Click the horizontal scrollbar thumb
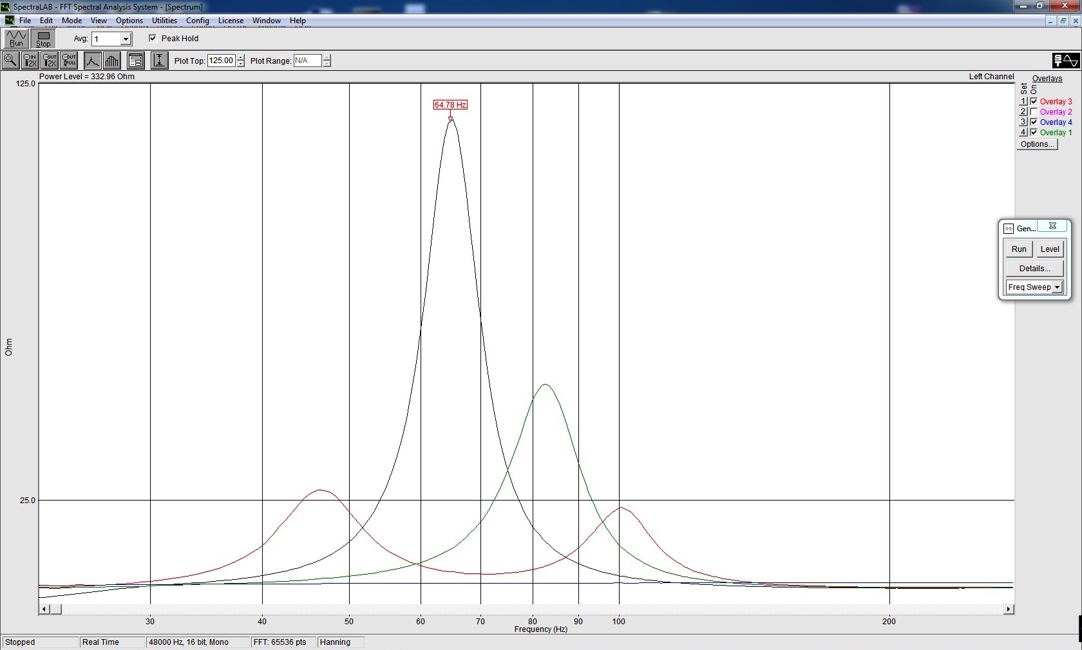 56,609
